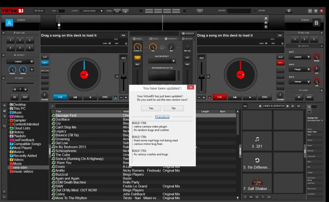Toggle deck A VINYL mode
The image size is (329, 202).
click(x=45, y=63)
